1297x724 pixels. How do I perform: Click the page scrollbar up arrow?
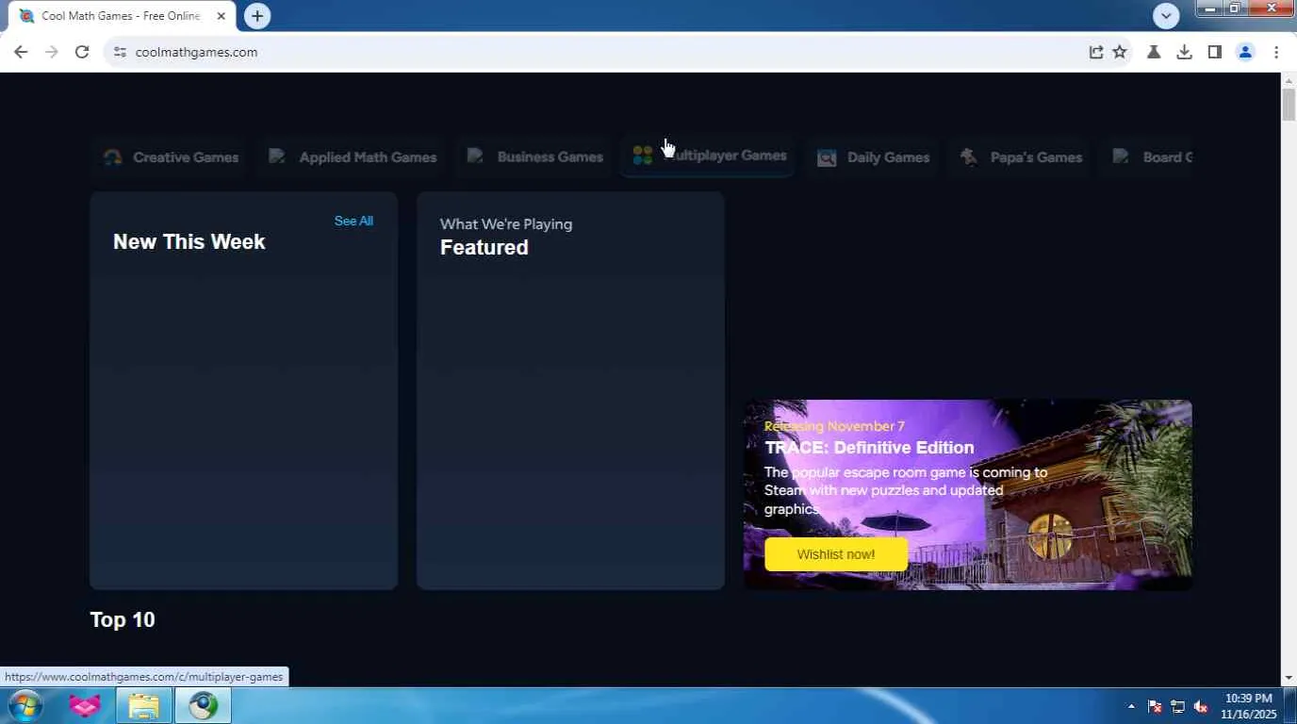1289,80
